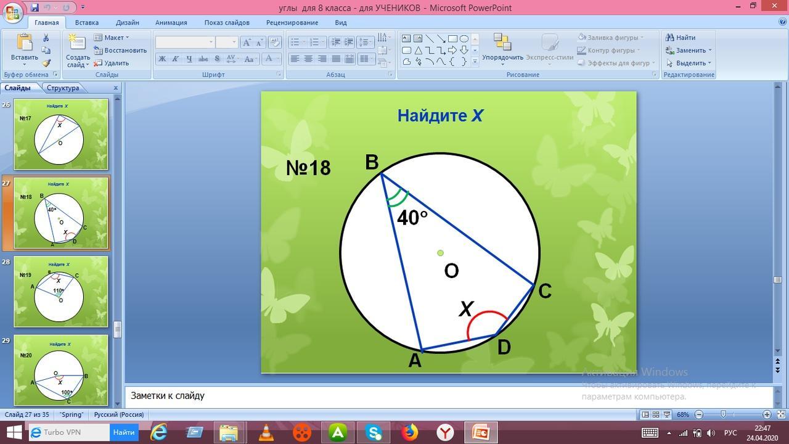This screenshot has height=444, width=789.
Task: Pick the isosceles triangle shape
Action: [418, 50]
